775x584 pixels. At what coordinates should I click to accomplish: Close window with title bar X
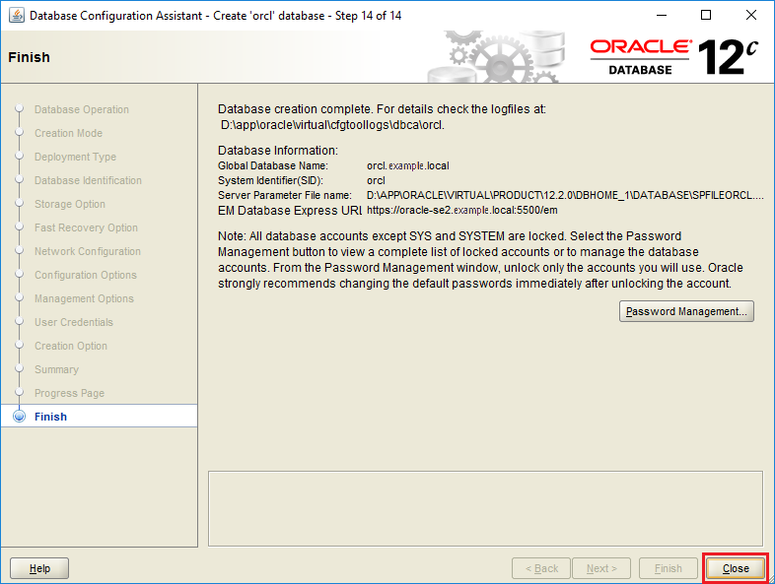coord(751,16)
